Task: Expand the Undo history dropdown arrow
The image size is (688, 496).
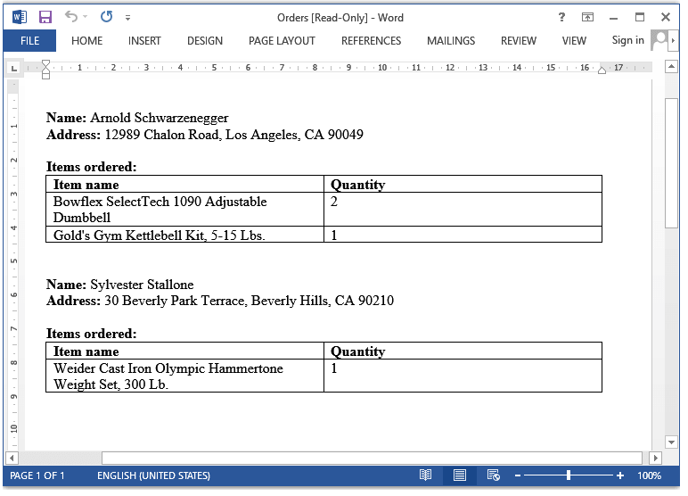Action: [x=86, y=17]
